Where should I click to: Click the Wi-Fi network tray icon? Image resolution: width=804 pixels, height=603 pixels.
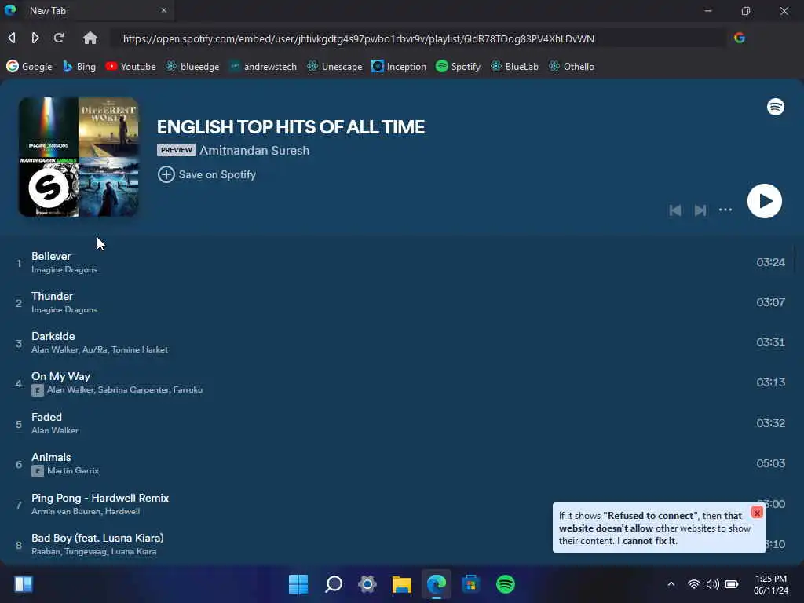694,584
